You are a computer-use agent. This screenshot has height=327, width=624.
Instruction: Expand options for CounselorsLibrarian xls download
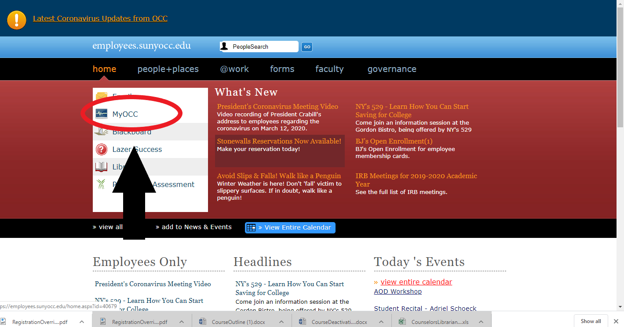(481, 322)
